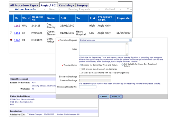Screen dimensions: 177x118
Task: Click the name Day, Jeremy
Action: (51, 26)
